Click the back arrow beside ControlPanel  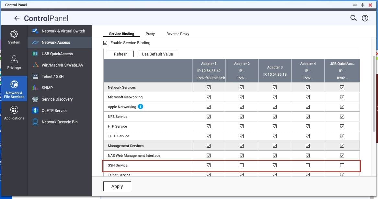17,18
